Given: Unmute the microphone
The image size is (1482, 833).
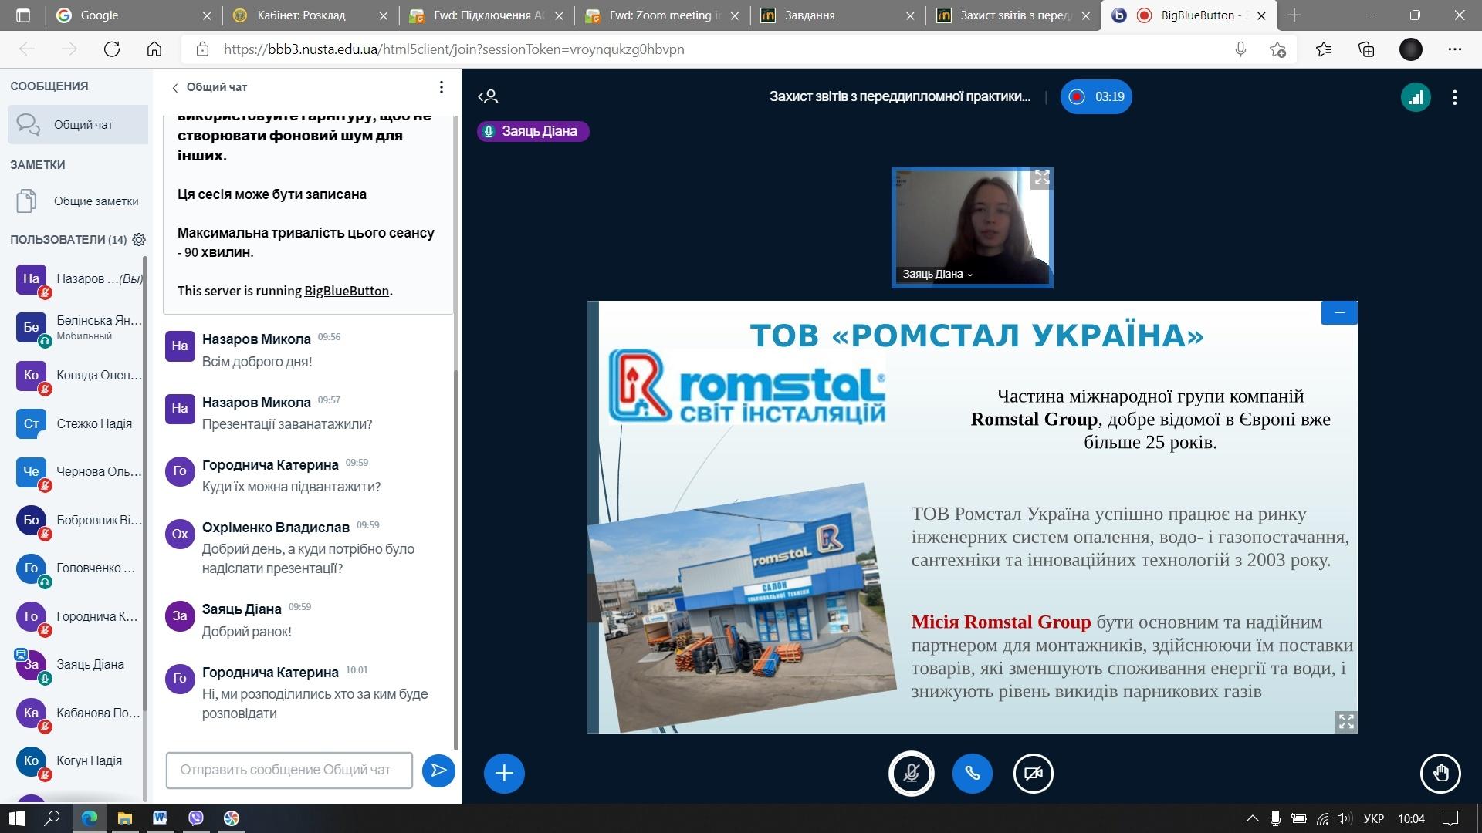Looking at the screenshot, I should pos(911,773).
